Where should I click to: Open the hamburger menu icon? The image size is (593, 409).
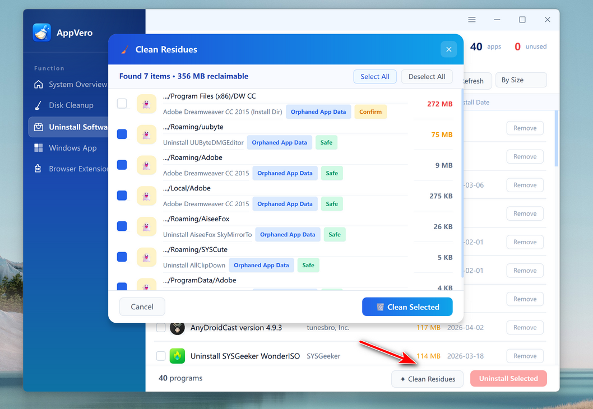pos(472,20)
